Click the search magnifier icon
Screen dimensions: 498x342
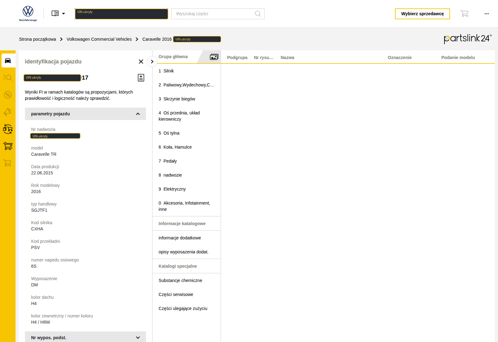(x=258, y=14)
